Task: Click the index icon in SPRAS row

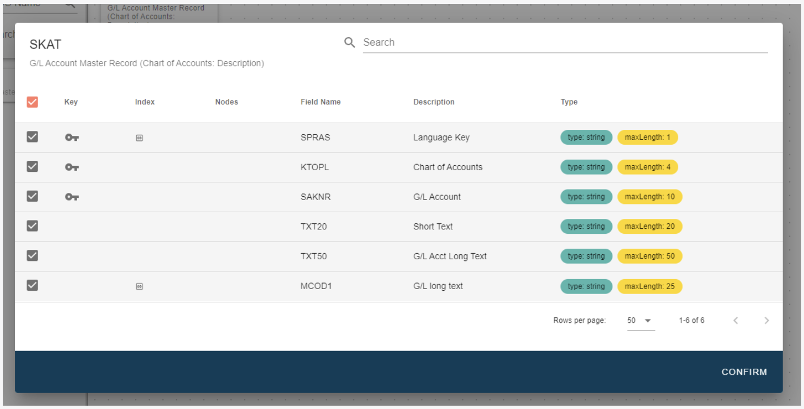Action: [x=140, y=138]
